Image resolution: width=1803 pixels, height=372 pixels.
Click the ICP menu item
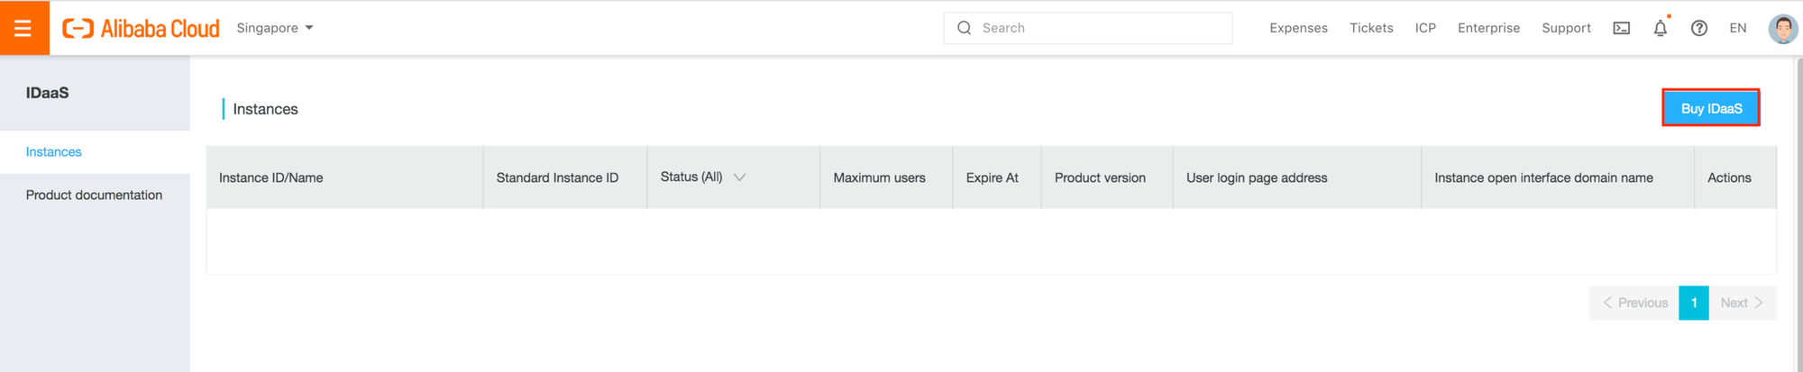[x=1425, y=28]
